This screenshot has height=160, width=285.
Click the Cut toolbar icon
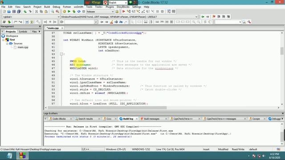[37, 12]
